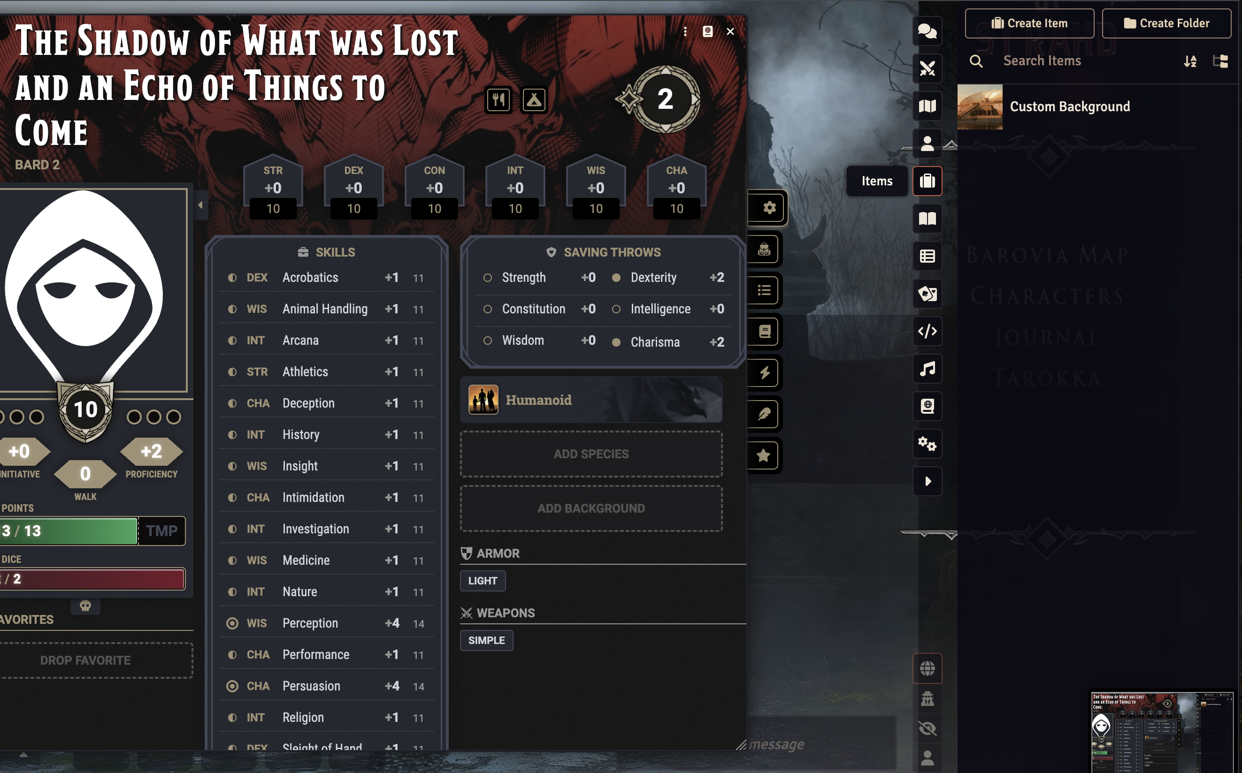The height and width of the screenshot is (773, 1242).
Task: Open the journal book tab
Action: 927,218
